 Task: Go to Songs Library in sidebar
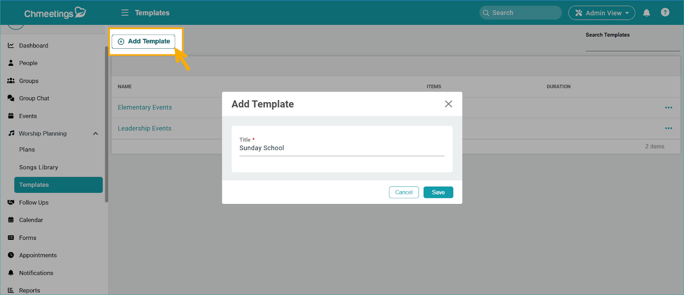point(38,167)
